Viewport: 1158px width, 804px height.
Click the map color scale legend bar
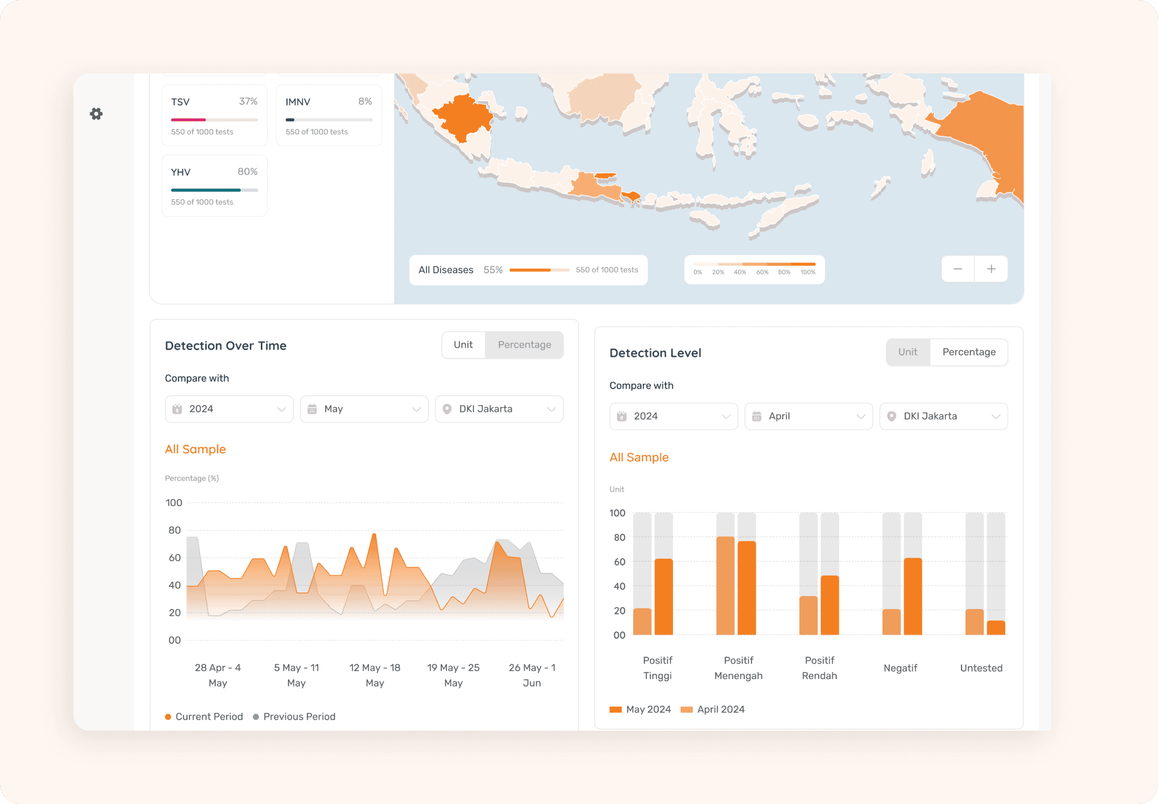pyautogui.click(x=754, y=264)
